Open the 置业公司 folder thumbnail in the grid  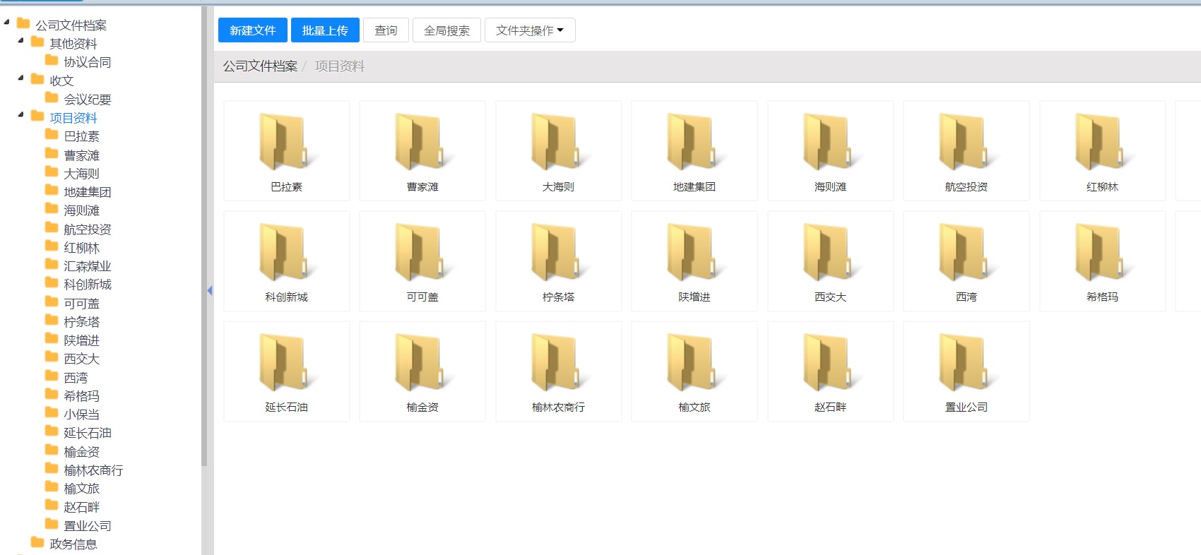click(x=966, y=371)
